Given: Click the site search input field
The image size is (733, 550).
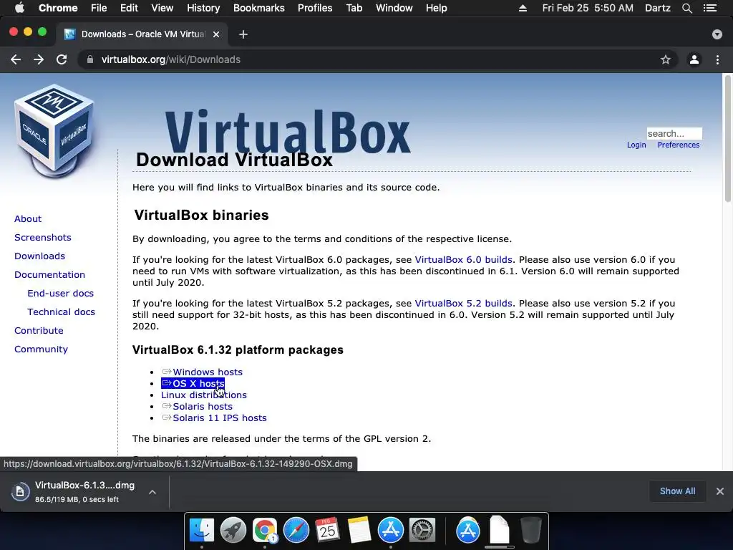Looking at the screenshot, I should coord(674,133).
